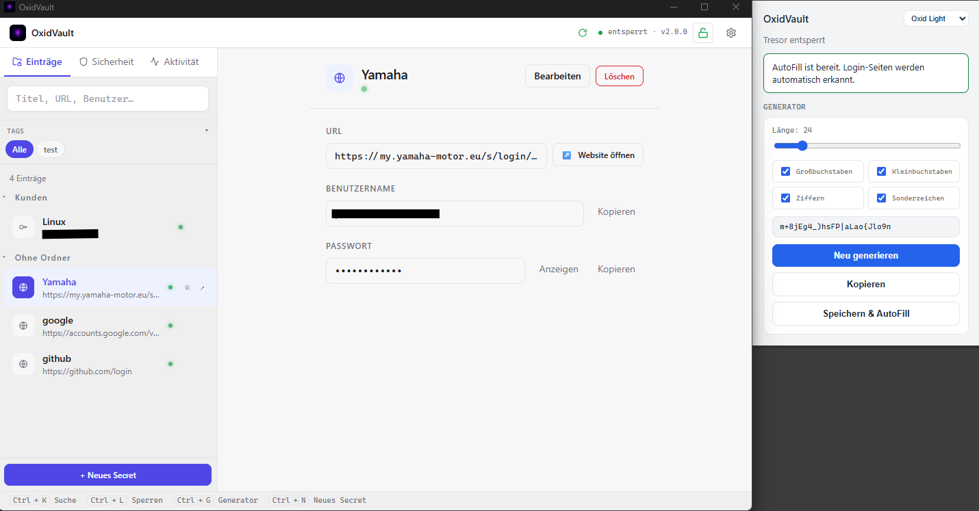This screenshot has height=511, width=979.
Task: Click the '4 Einträge' count text
Action: pos(28,179)
